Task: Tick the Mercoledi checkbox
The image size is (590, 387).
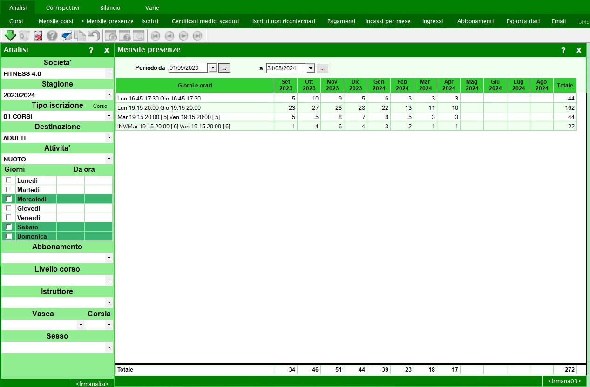Action: [8, 199]
